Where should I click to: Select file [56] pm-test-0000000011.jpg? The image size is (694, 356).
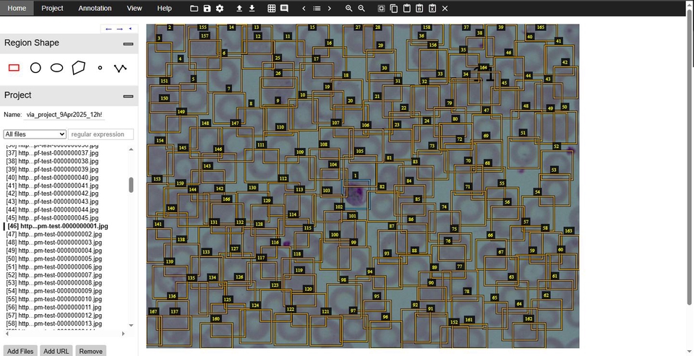(x=54, y=308)
